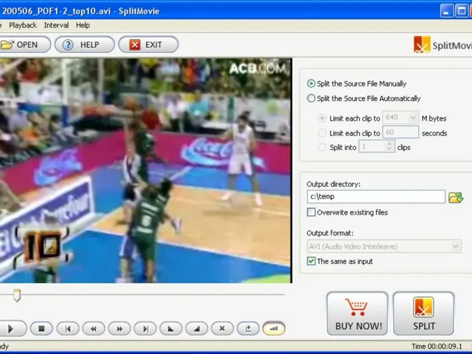This screenshot has width=472, height=354.
Task: Choose Limit each clip to M bytes
Action: pos(322,119)
